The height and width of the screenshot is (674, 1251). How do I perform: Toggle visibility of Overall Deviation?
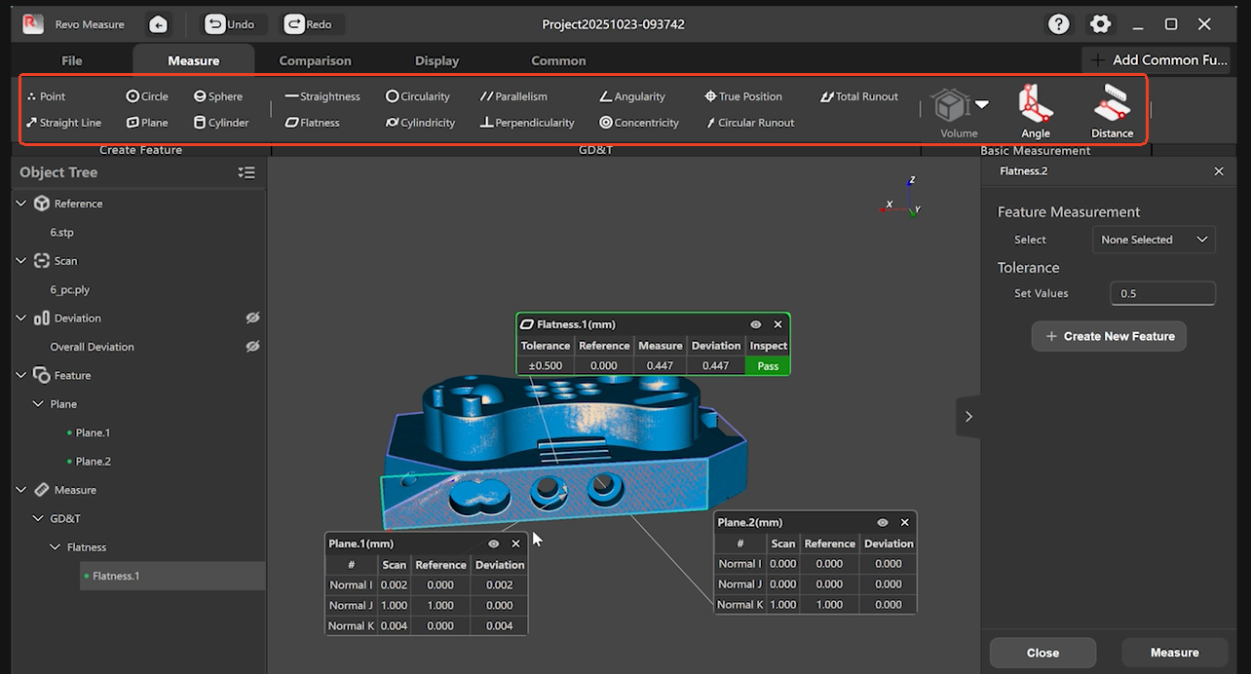(252, 347)
